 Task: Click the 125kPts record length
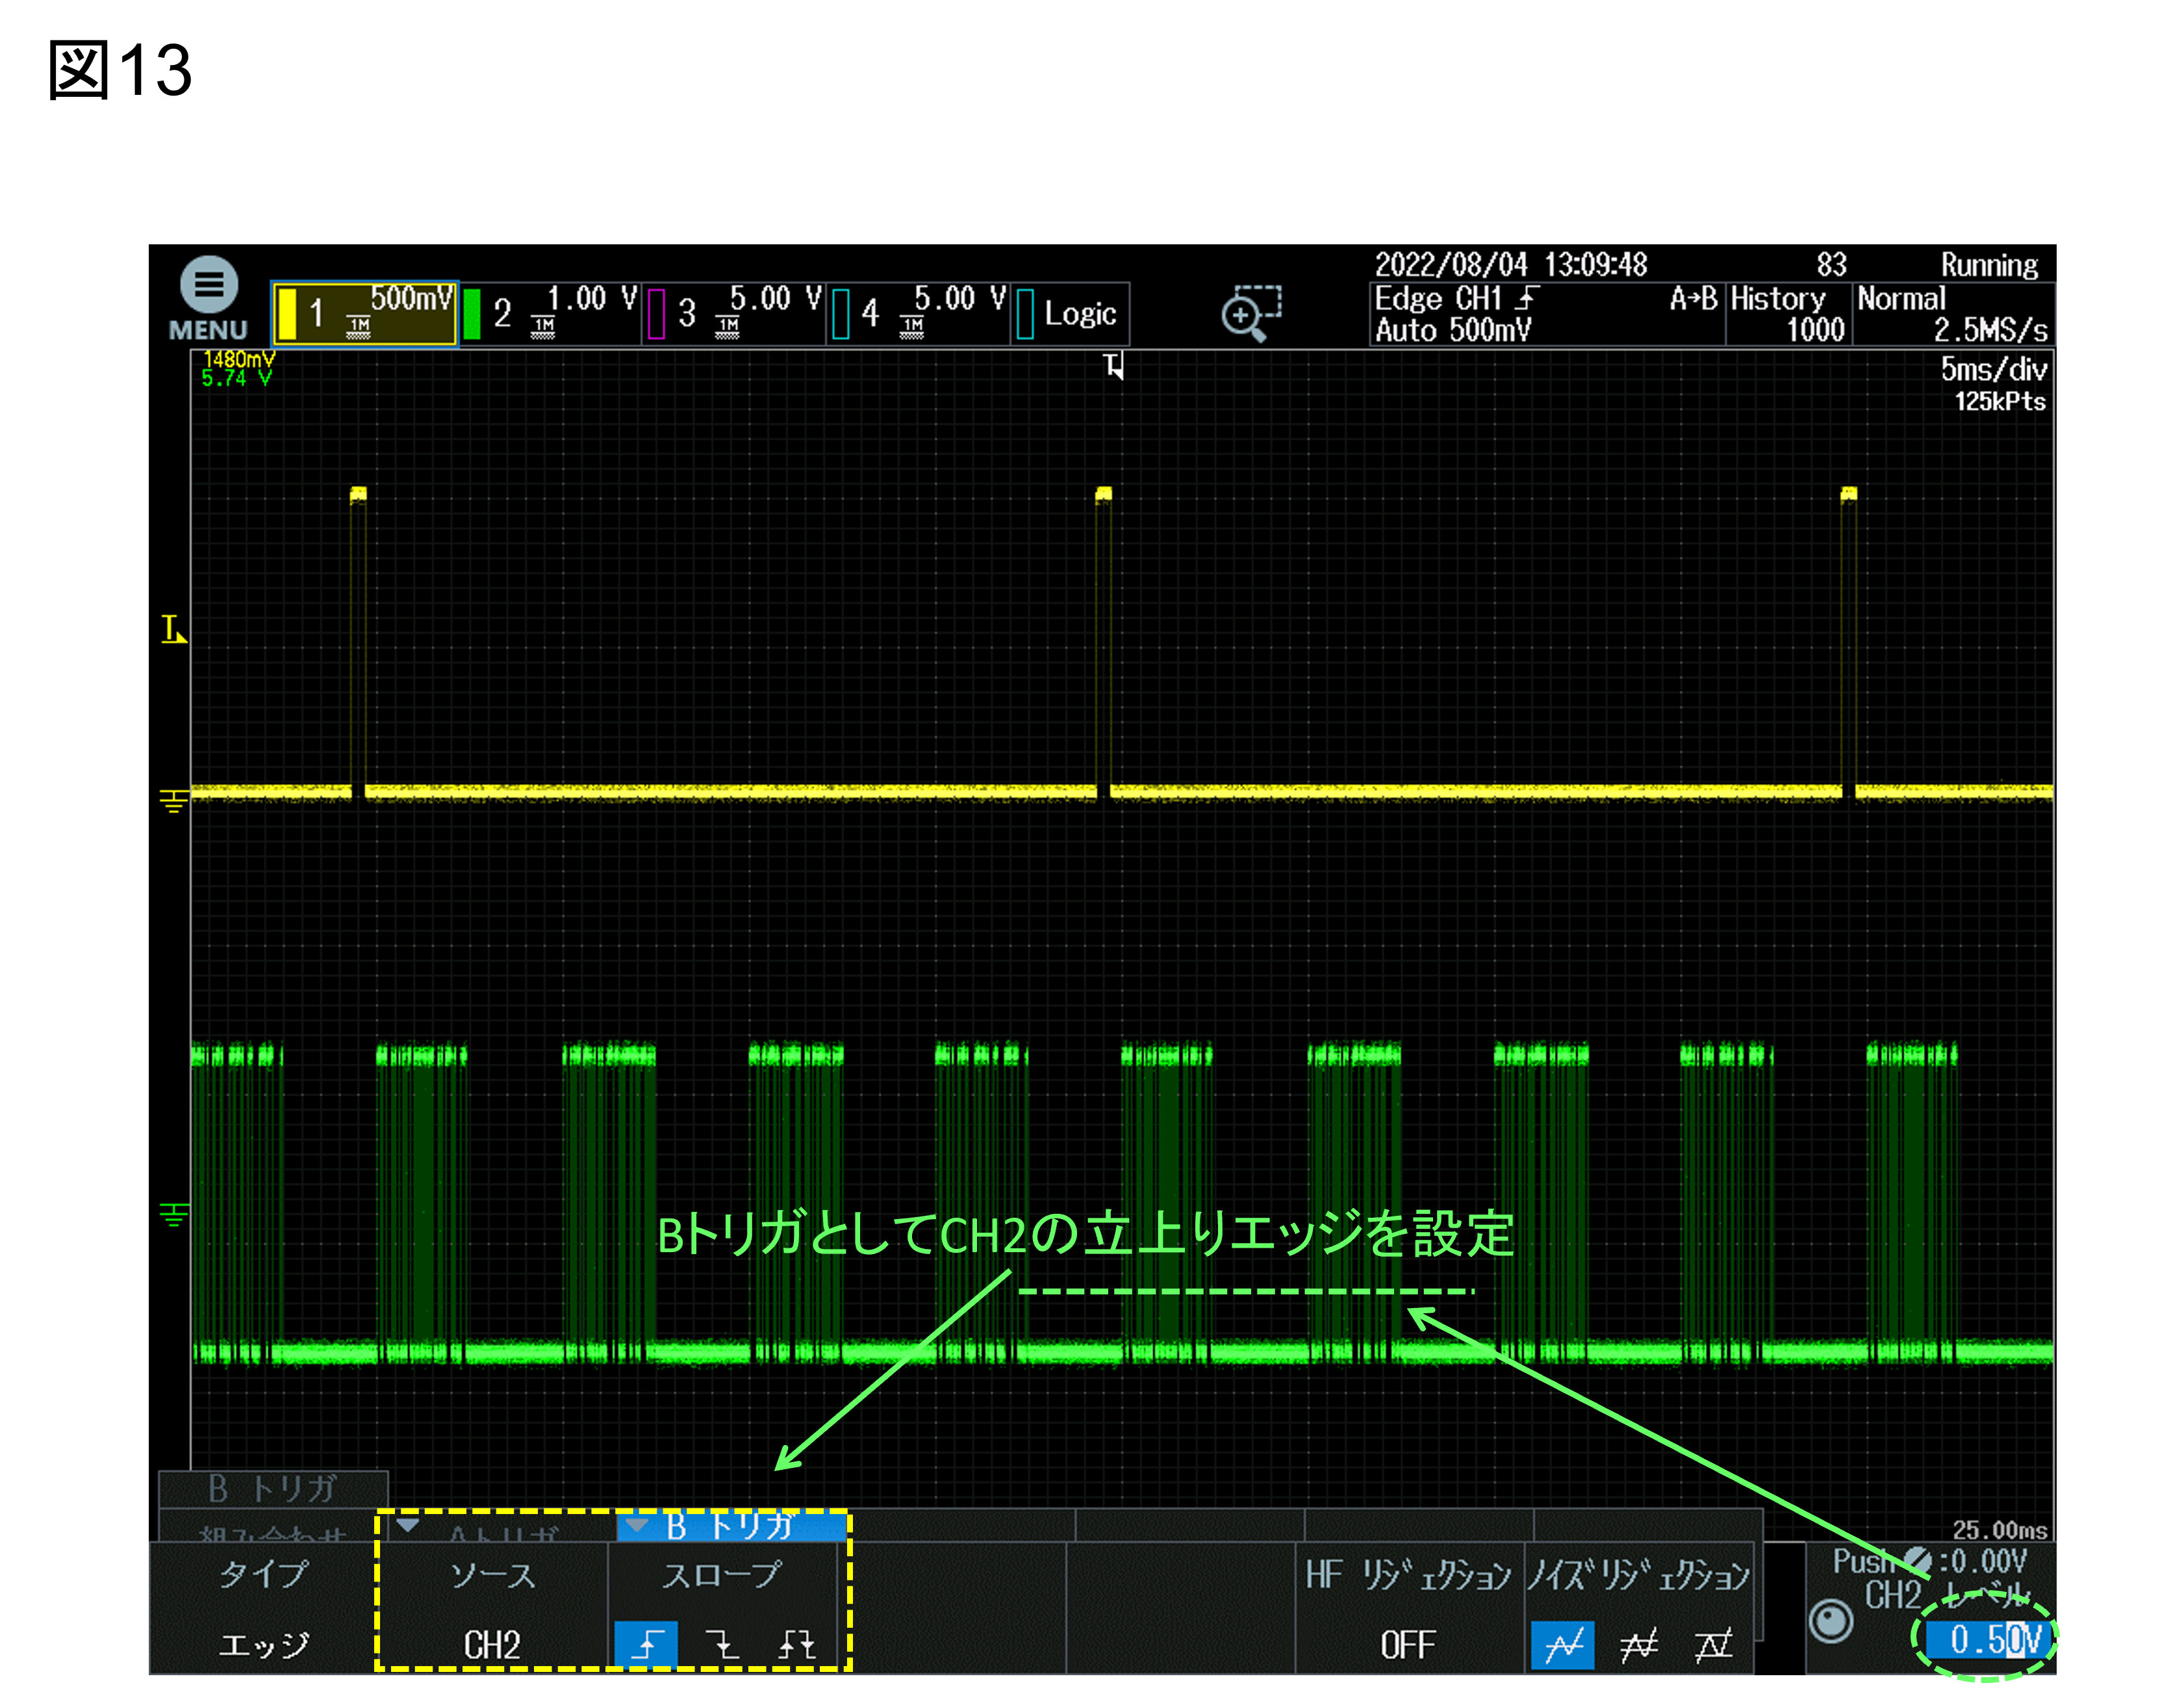pyautogui.click(x=2000, y=401)
